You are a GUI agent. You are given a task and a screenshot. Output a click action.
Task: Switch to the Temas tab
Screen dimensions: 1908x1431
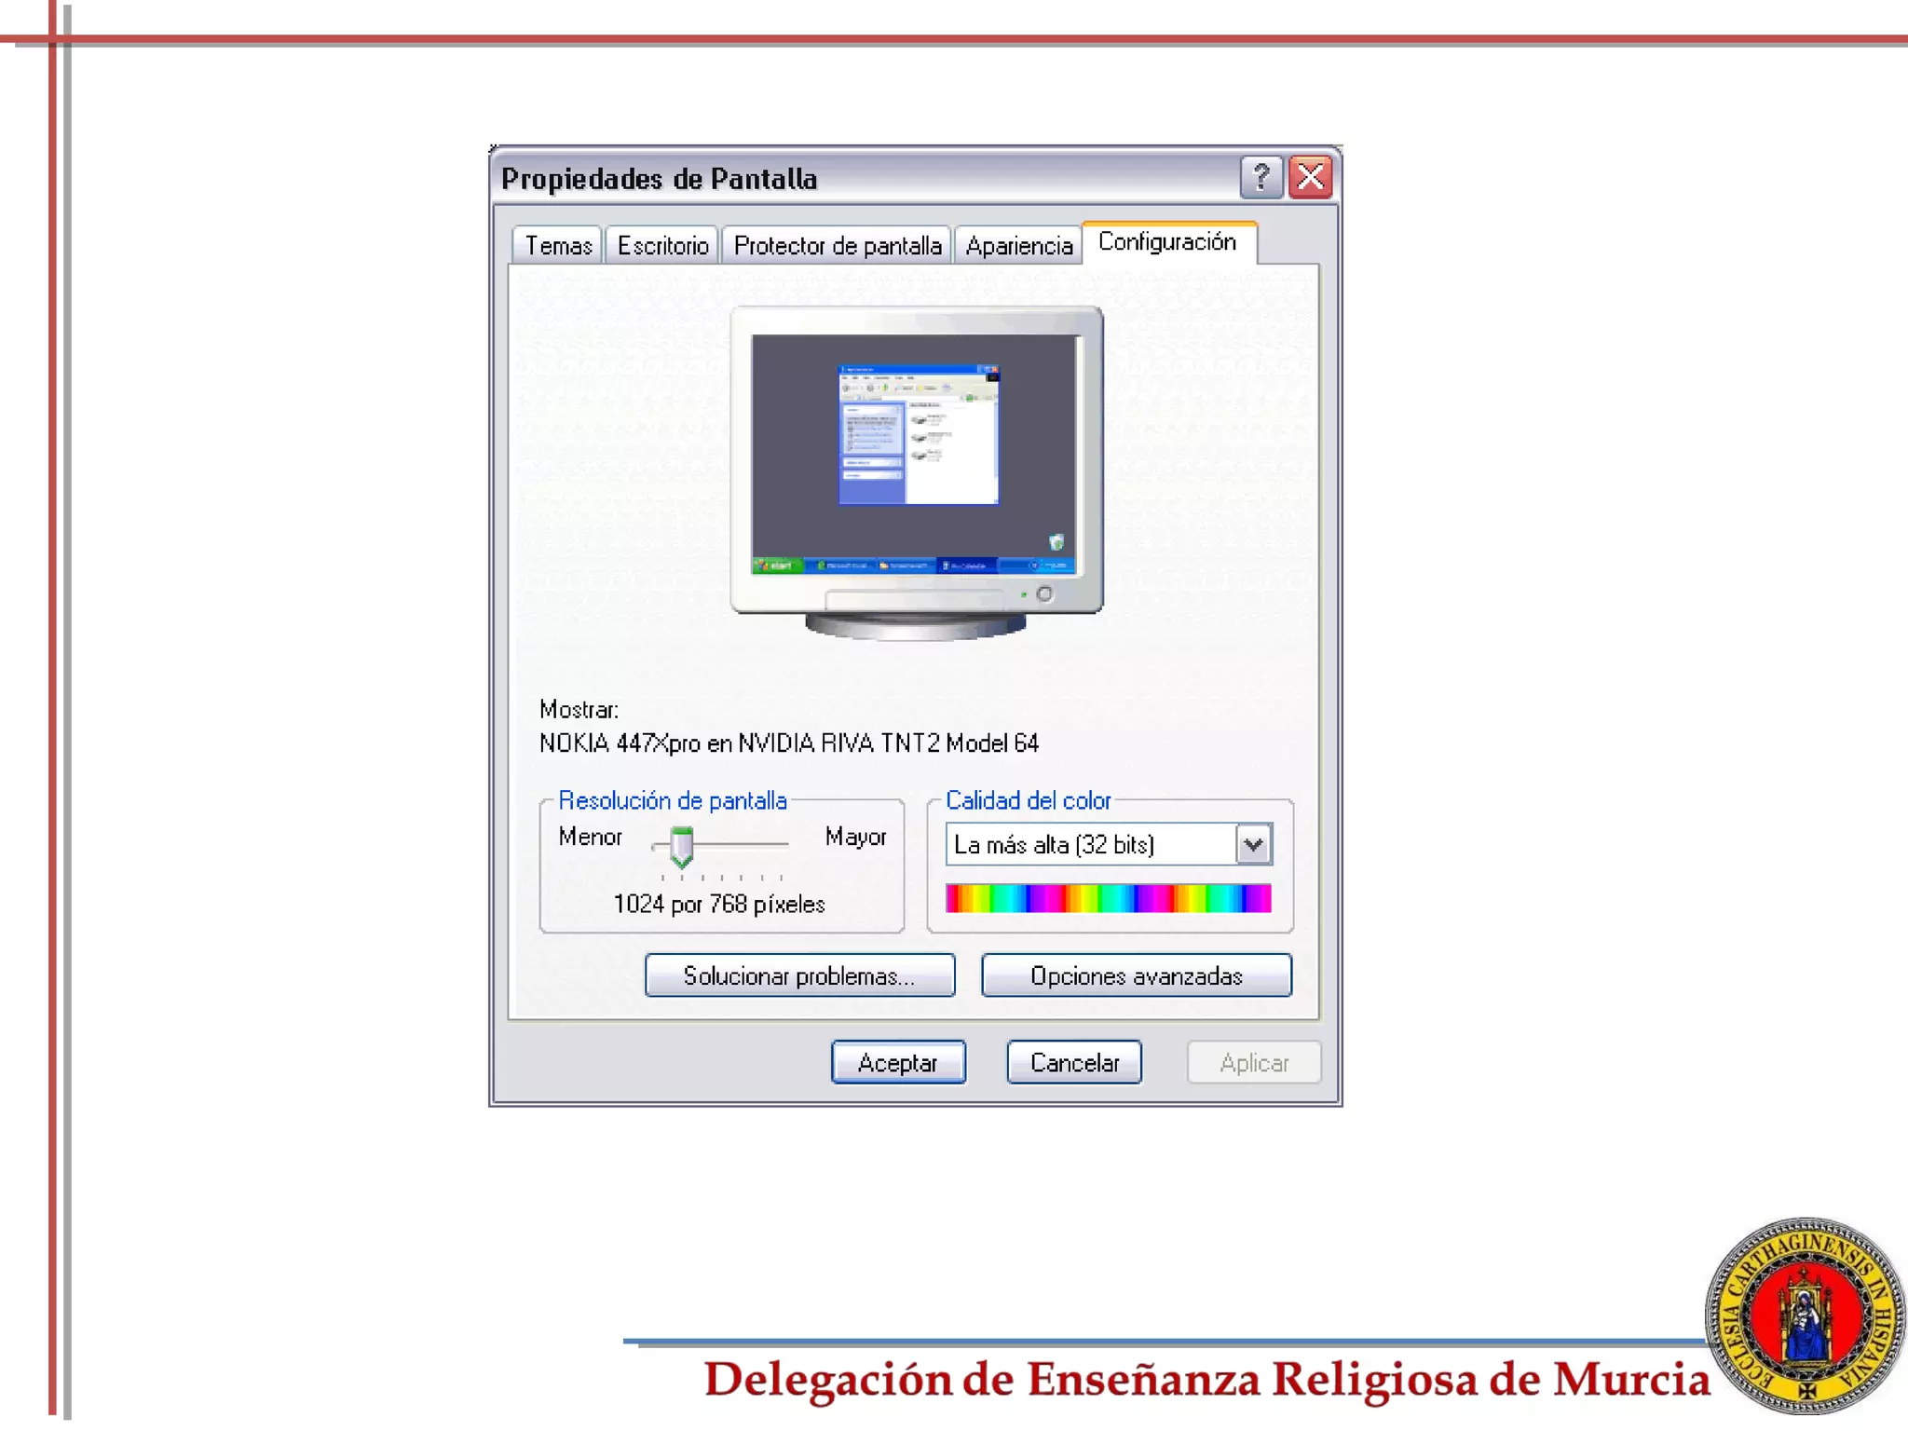click(x=558, y=246)
